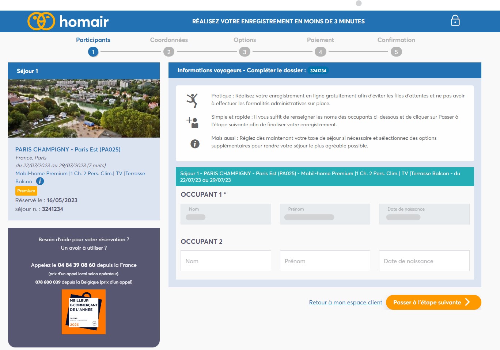
Task: Click the OCCUPANT 1 heading
Action: (x=203, y=195)
